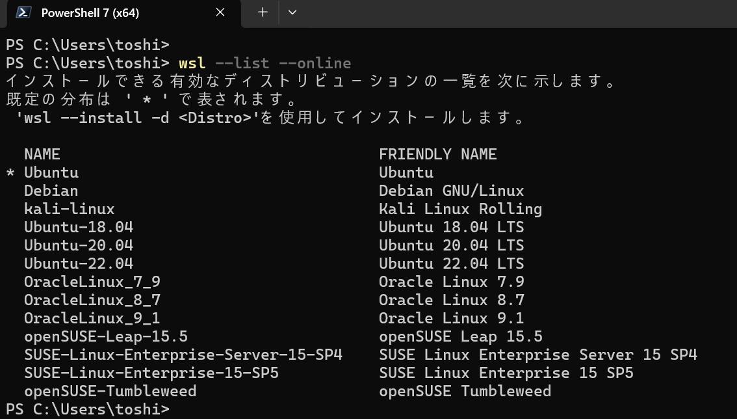Click 'SUSE-Linux-Enterprise-15-SP5' in the list
The height and width of the screenshot is (419, 737).
click(x=151, y=373)
